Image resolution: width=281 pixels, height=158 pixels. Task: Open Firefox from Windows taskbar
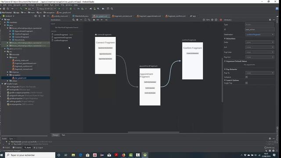click(123, 155)
